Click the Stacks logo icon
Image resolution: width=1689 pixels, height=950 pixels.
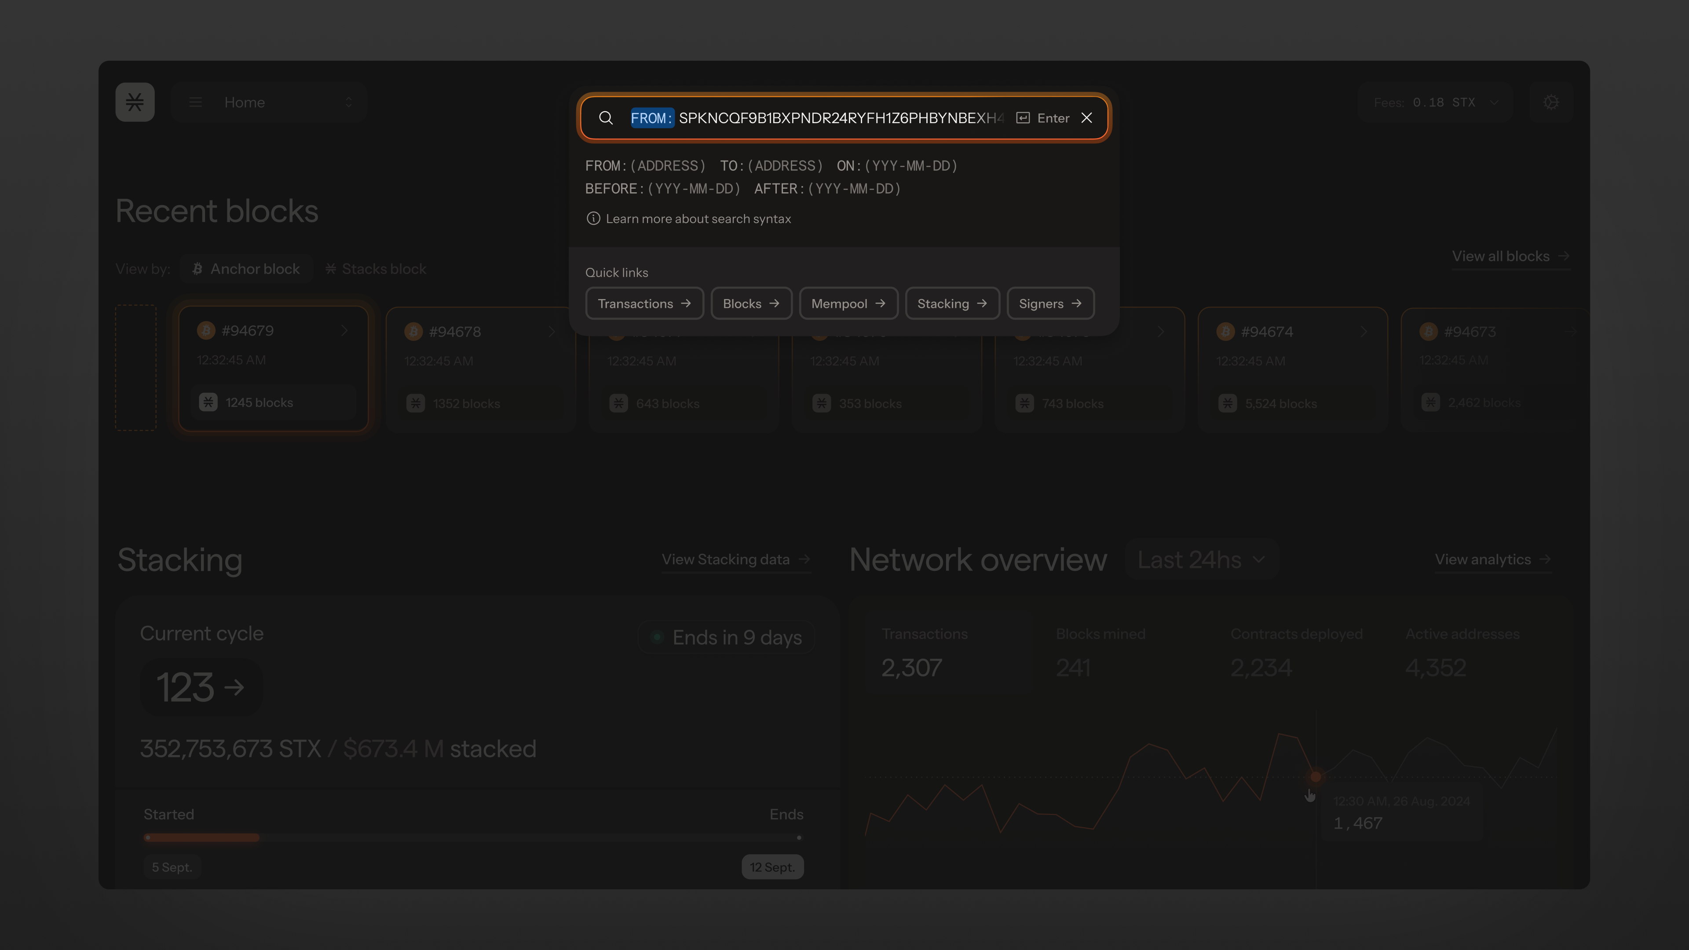(135, 102)
